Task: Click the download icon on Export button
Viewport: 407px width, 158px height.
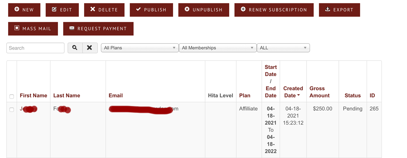Action: click(x=328, y=10)
